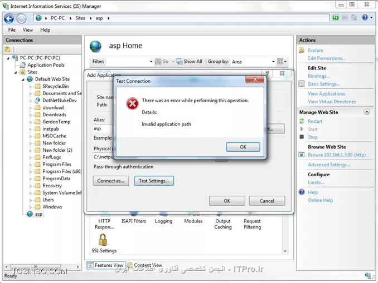378x283 pixels.
Task: Click the create connection icon in Connections
Action: (7, 49)
